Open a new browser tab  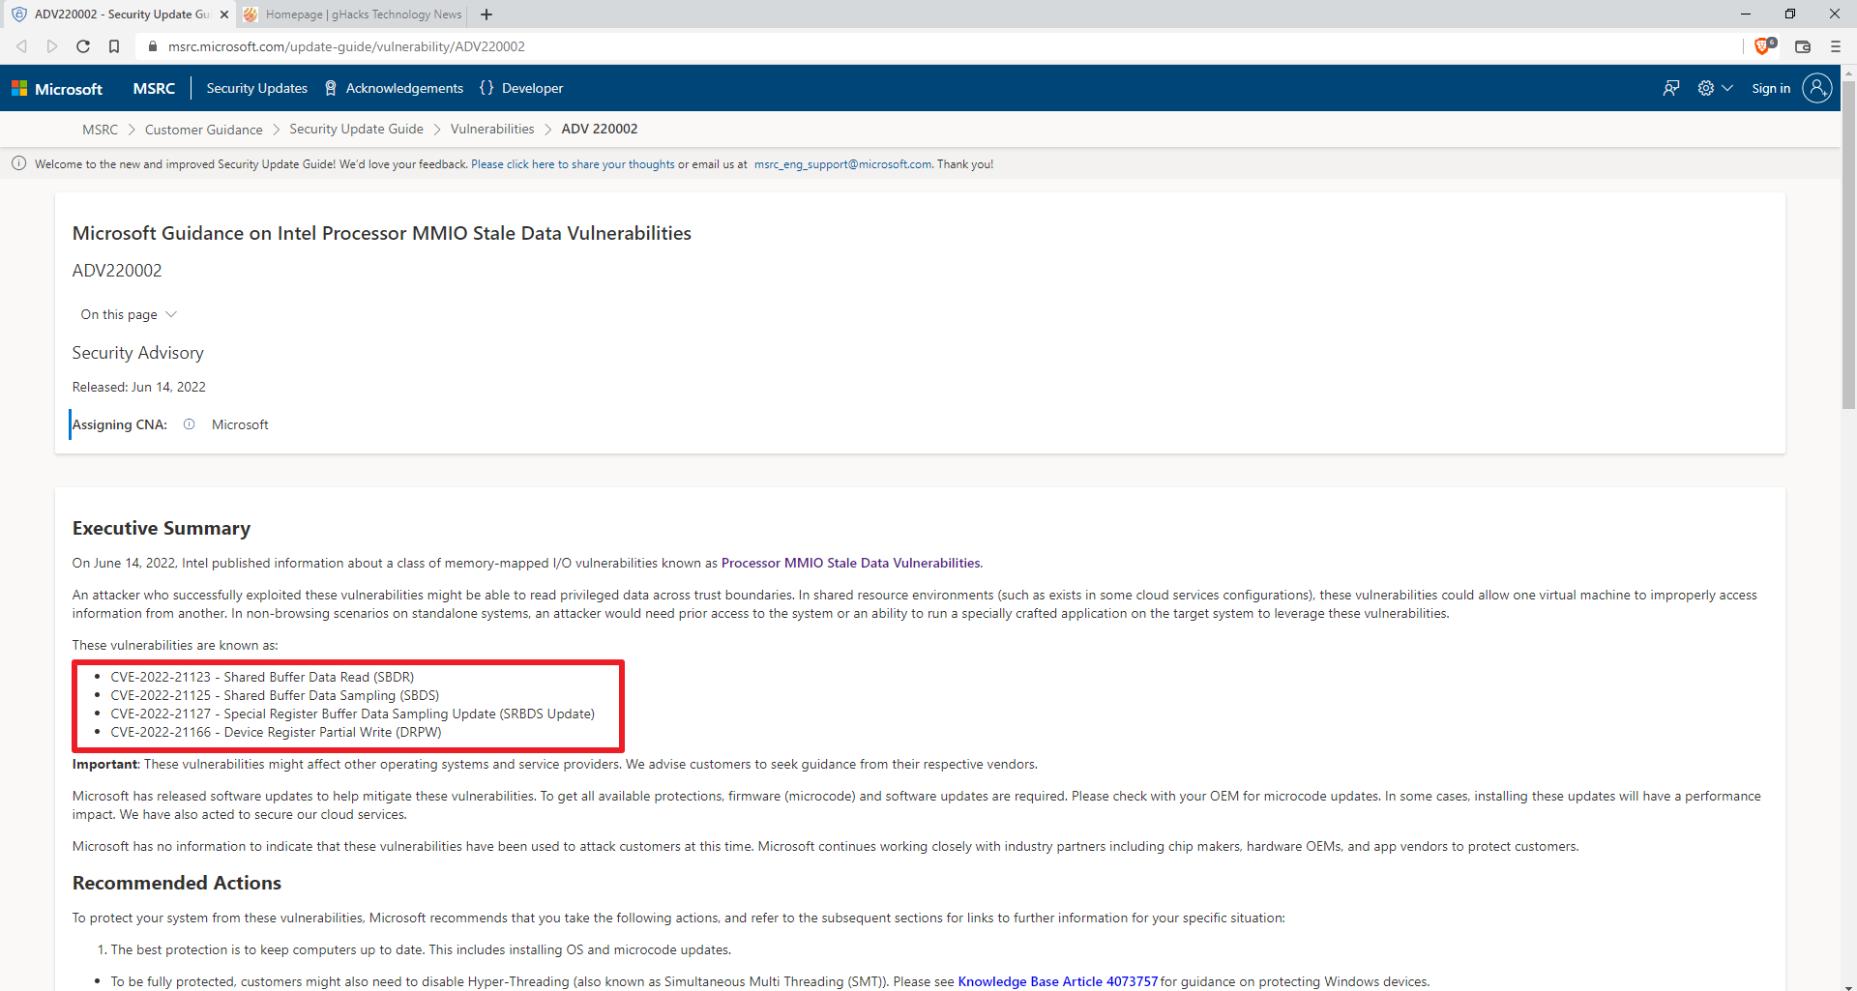click(x=486, y=15)
